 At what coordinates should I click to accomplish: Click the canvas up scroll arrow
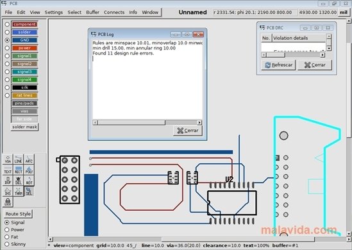coord(349,21)
